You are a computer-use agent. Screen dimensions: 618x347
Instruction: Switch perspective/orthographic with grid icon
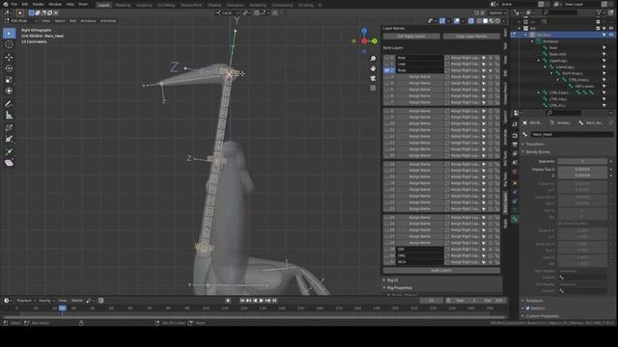373,88
